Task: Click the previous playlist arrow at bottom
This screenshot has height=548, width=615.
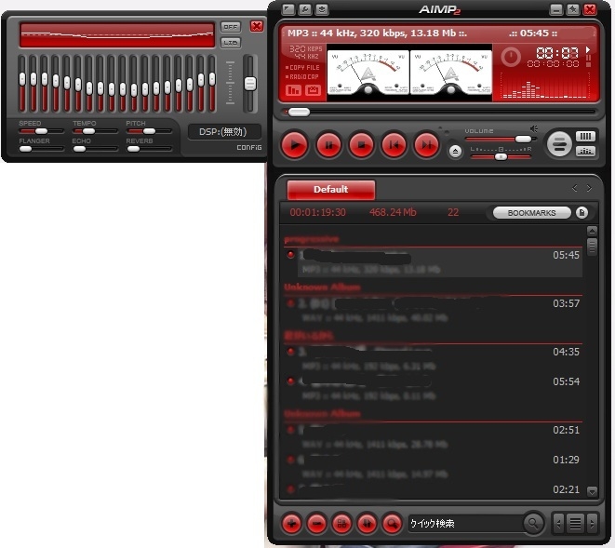Action: [558, 523]
